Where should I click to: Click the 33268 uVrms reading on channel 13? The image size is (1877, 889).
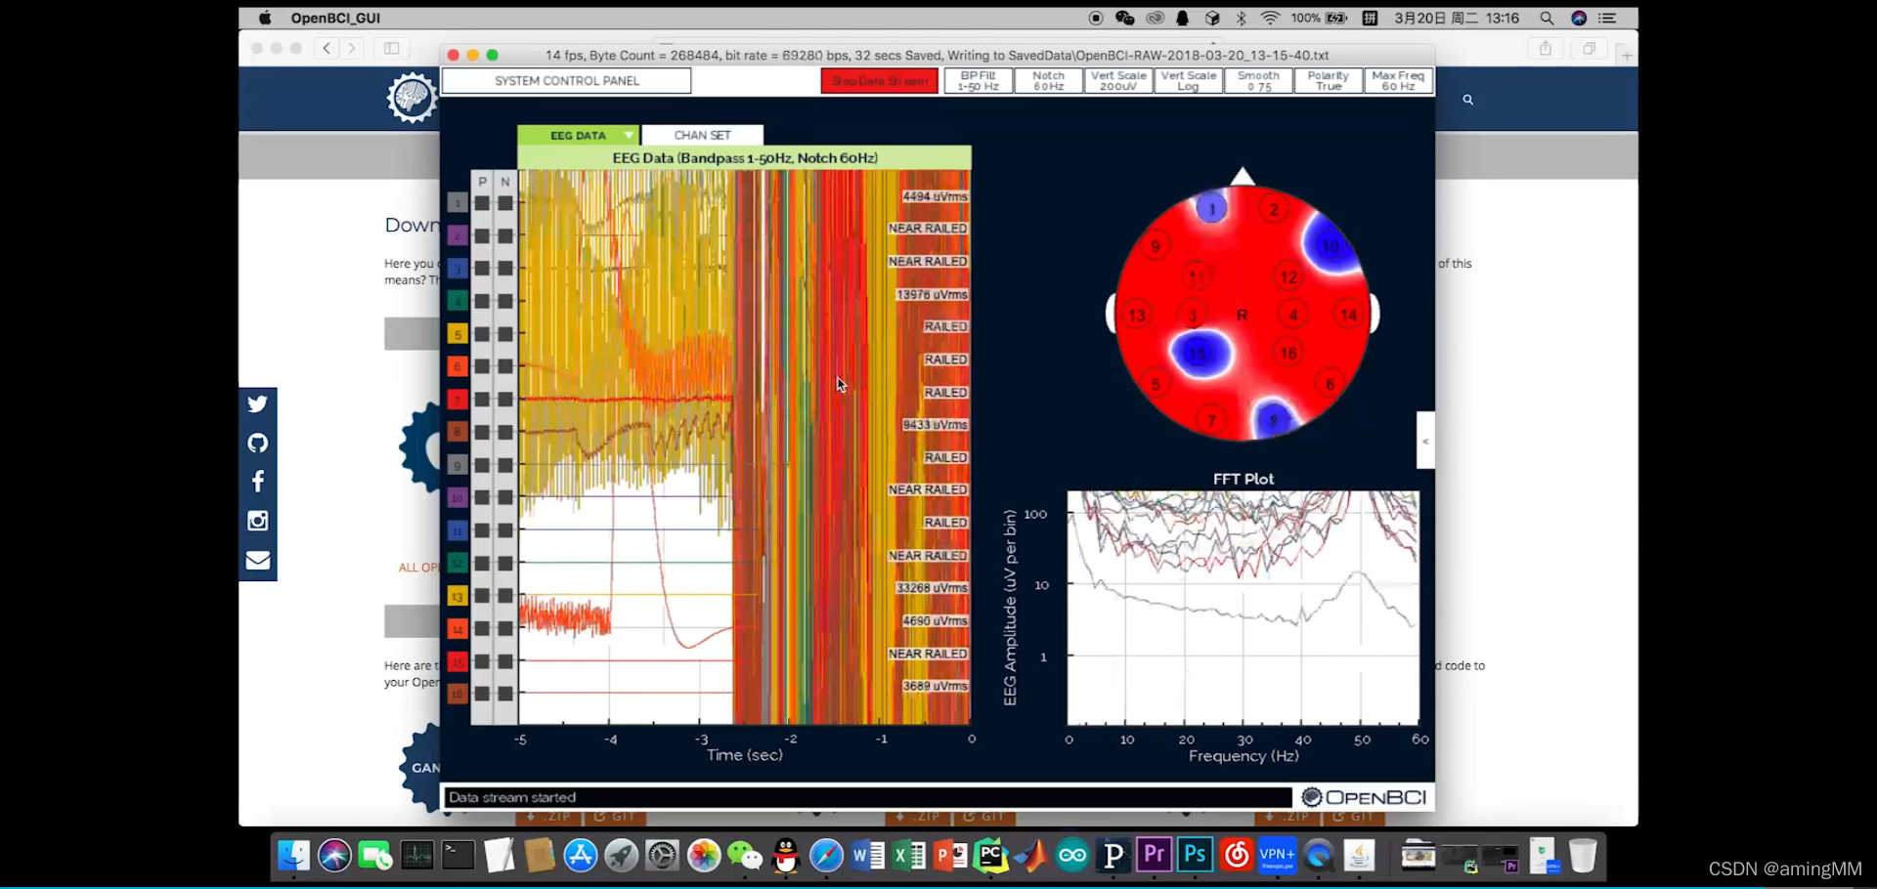932,588
